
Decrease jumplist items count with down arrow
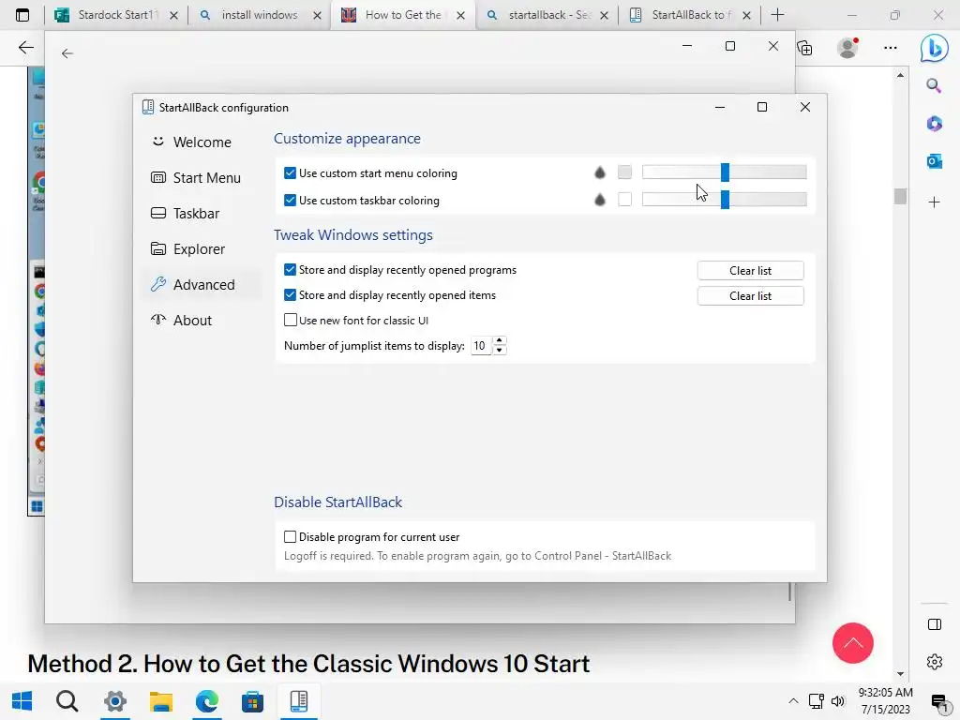[x=500, y=351]
